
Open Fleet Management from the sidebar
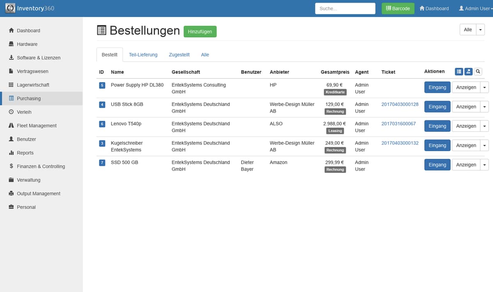click(x=37, y=126)
